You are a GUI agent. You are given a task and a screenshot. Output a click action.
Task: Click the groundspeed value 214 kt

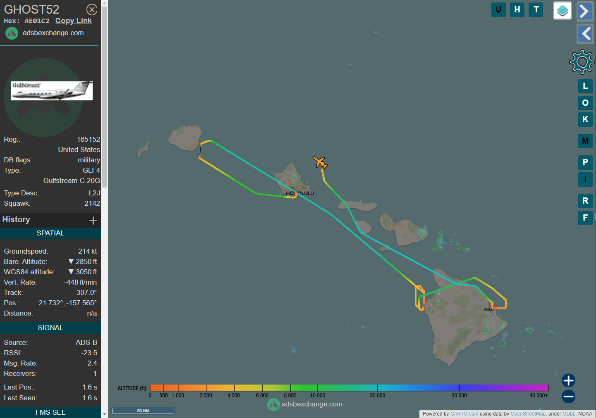[87, 252]
